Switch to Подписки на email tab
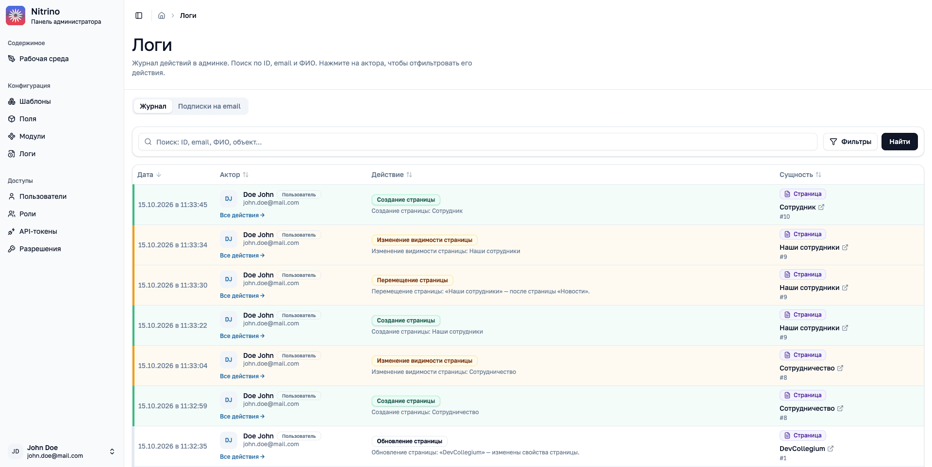The width and height of the screenshot is (932, 467). (209, 106)
